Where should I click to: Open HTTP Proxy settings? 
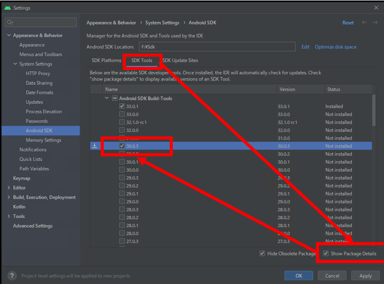[38, 74]
